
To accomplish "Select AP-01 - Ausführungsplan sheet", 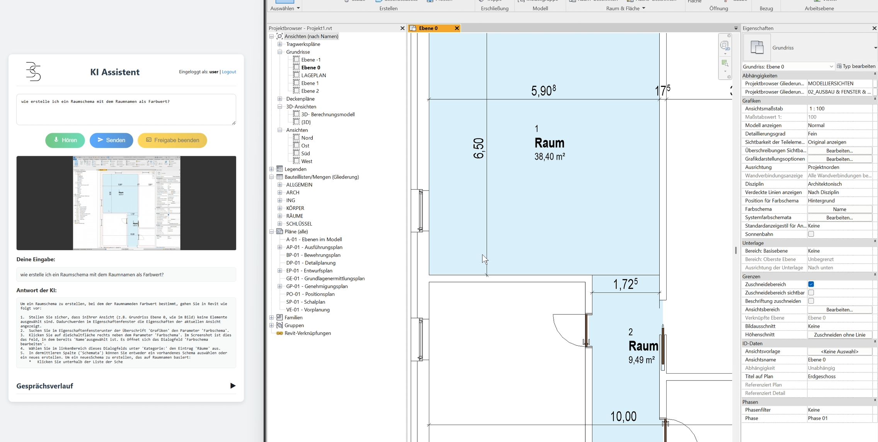I will tap(314, 247).
